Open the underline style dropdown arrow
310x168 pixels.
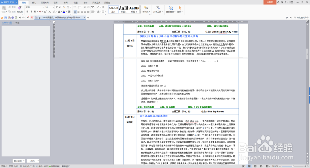pos(38,12)
